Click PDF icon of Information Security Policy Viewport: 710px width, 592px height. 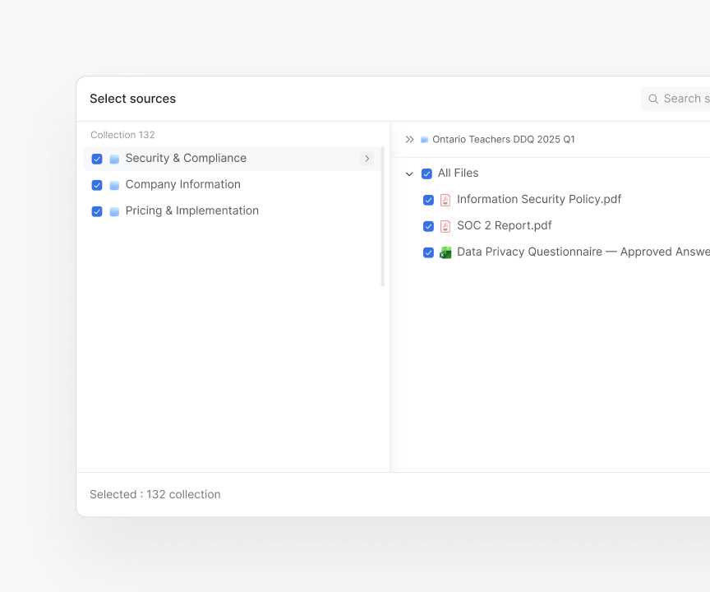[445, 200]
